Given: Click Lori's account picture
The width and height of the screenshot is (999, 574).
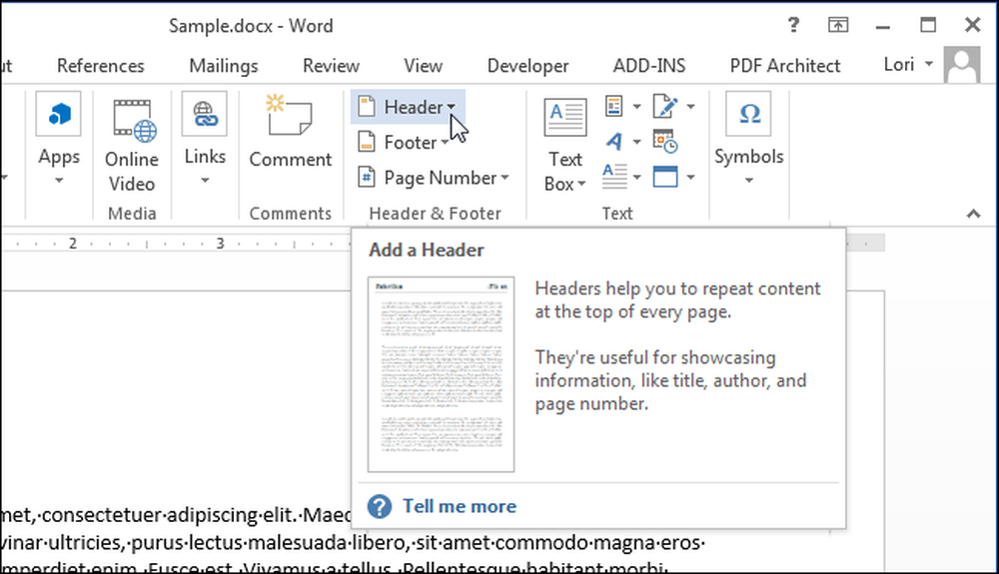Looking at the screenshot, I should [962, 64].
